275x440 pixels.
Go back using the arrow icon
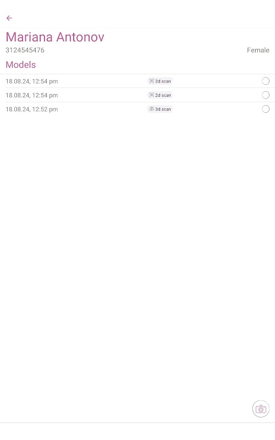[x=9, y=18]
